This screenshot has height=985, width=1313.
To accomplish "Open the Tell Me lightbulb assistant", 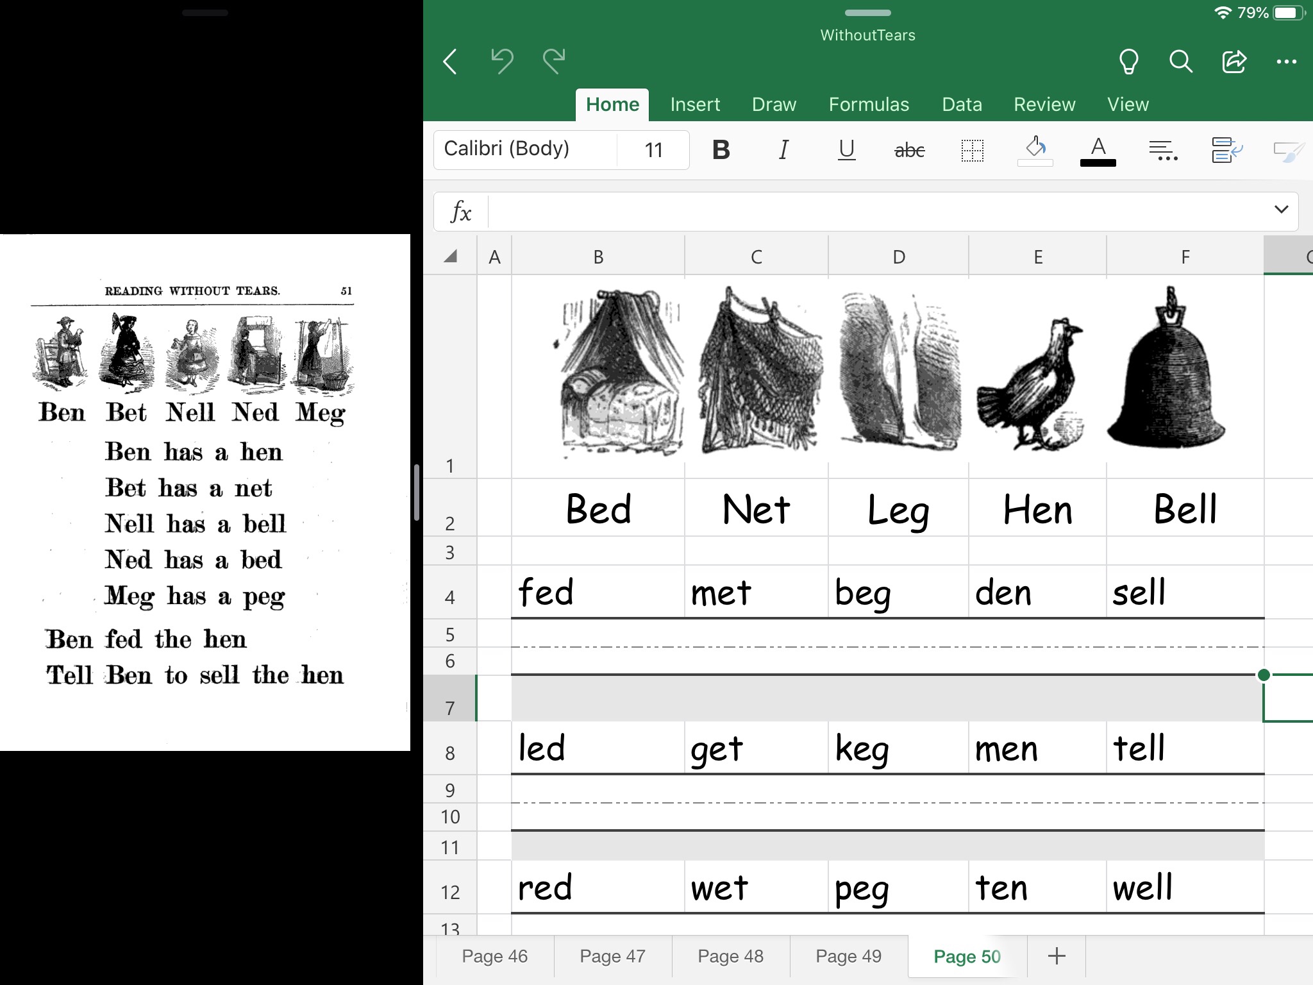I will (x=1128, y=62).
